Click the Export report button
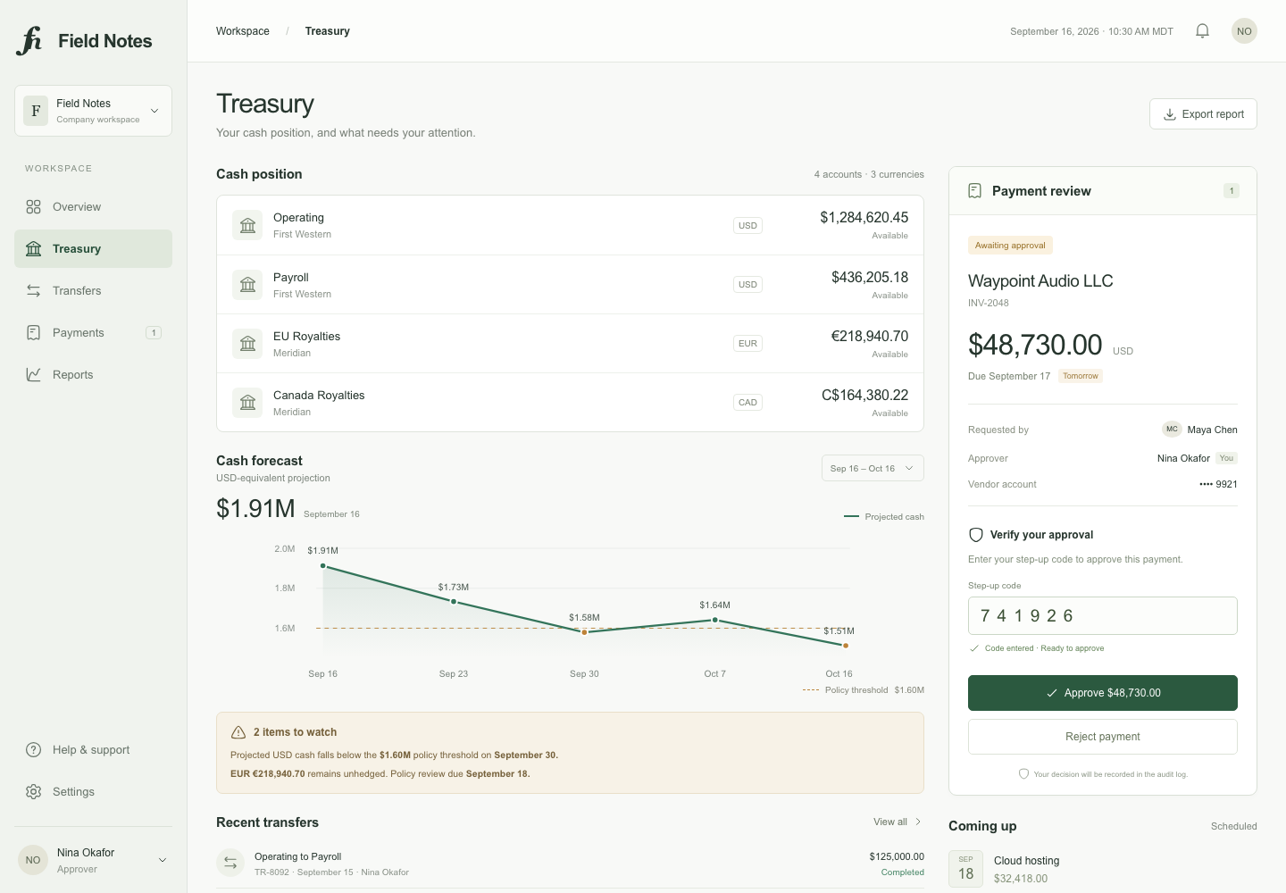 click(1203, 114)
